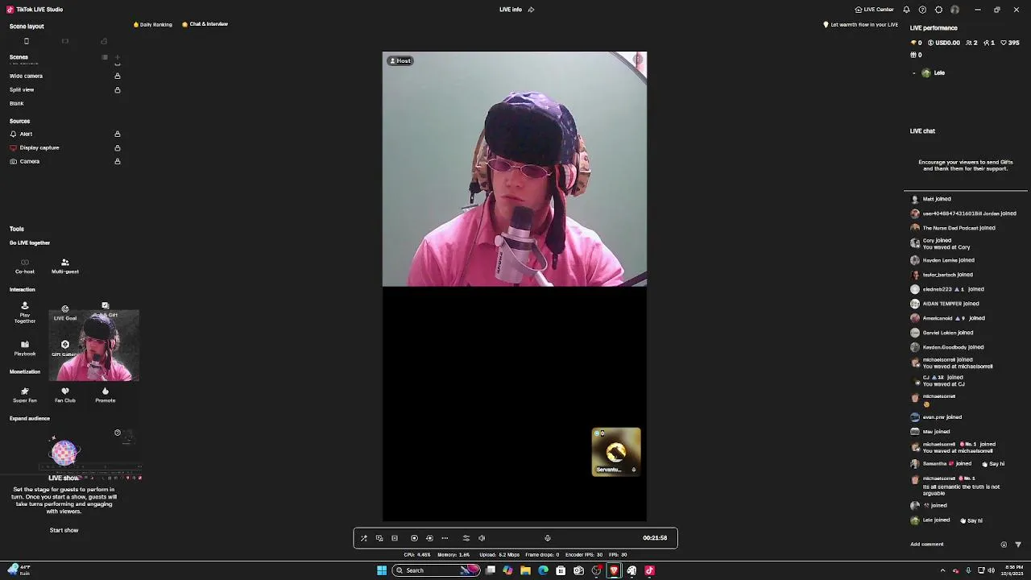Open the Windows Start menu
The width and height of the screenshot is (1031, 580).
[382, 570]
